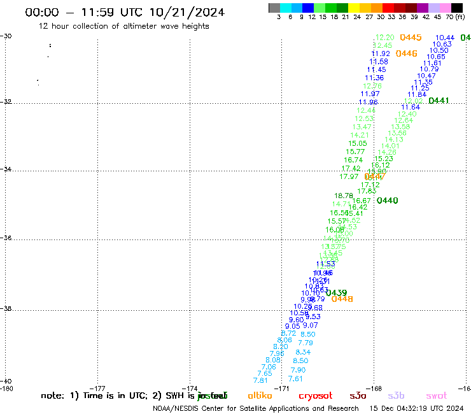This screenshot has height=414, width=471.
Task: Click the 18.78 wave height reading
Action: 344,196
